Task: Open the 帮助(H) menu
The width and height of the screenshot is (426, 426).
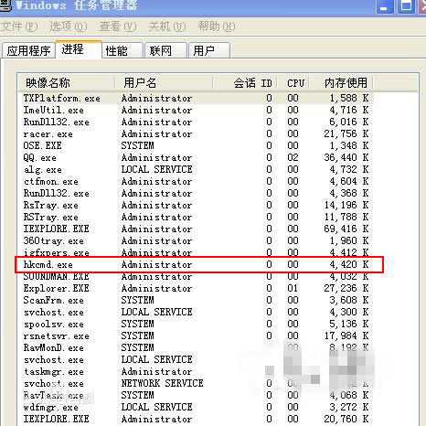Action: [217, 27]
